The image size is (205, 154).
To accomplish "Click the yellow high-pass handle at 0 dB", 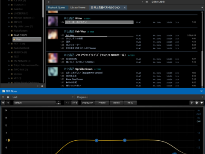I will (x=9, y=140).
